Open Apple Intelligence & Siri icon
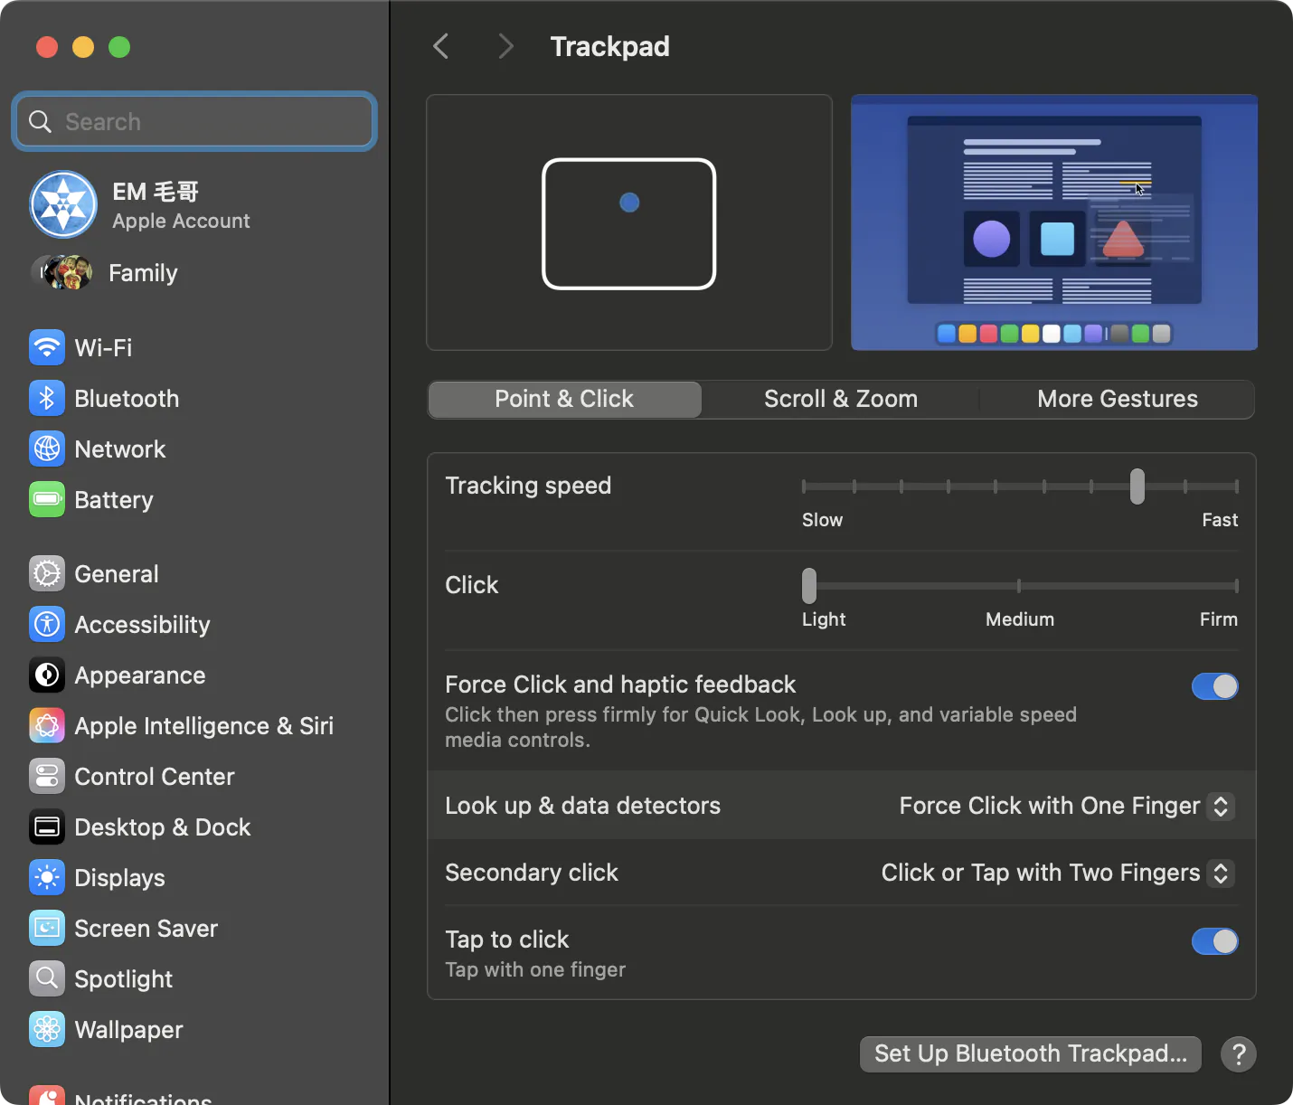 (x=47, y=725)
